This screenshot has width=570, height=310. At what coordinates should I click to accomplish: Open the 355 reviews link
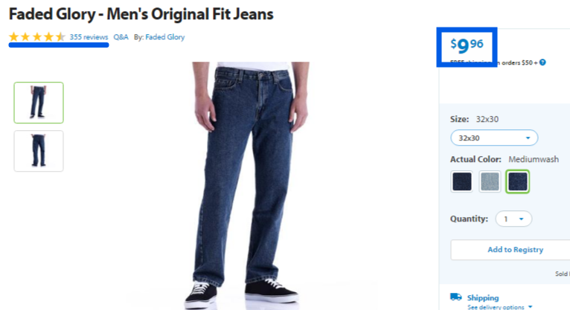[x=89, y=37]
